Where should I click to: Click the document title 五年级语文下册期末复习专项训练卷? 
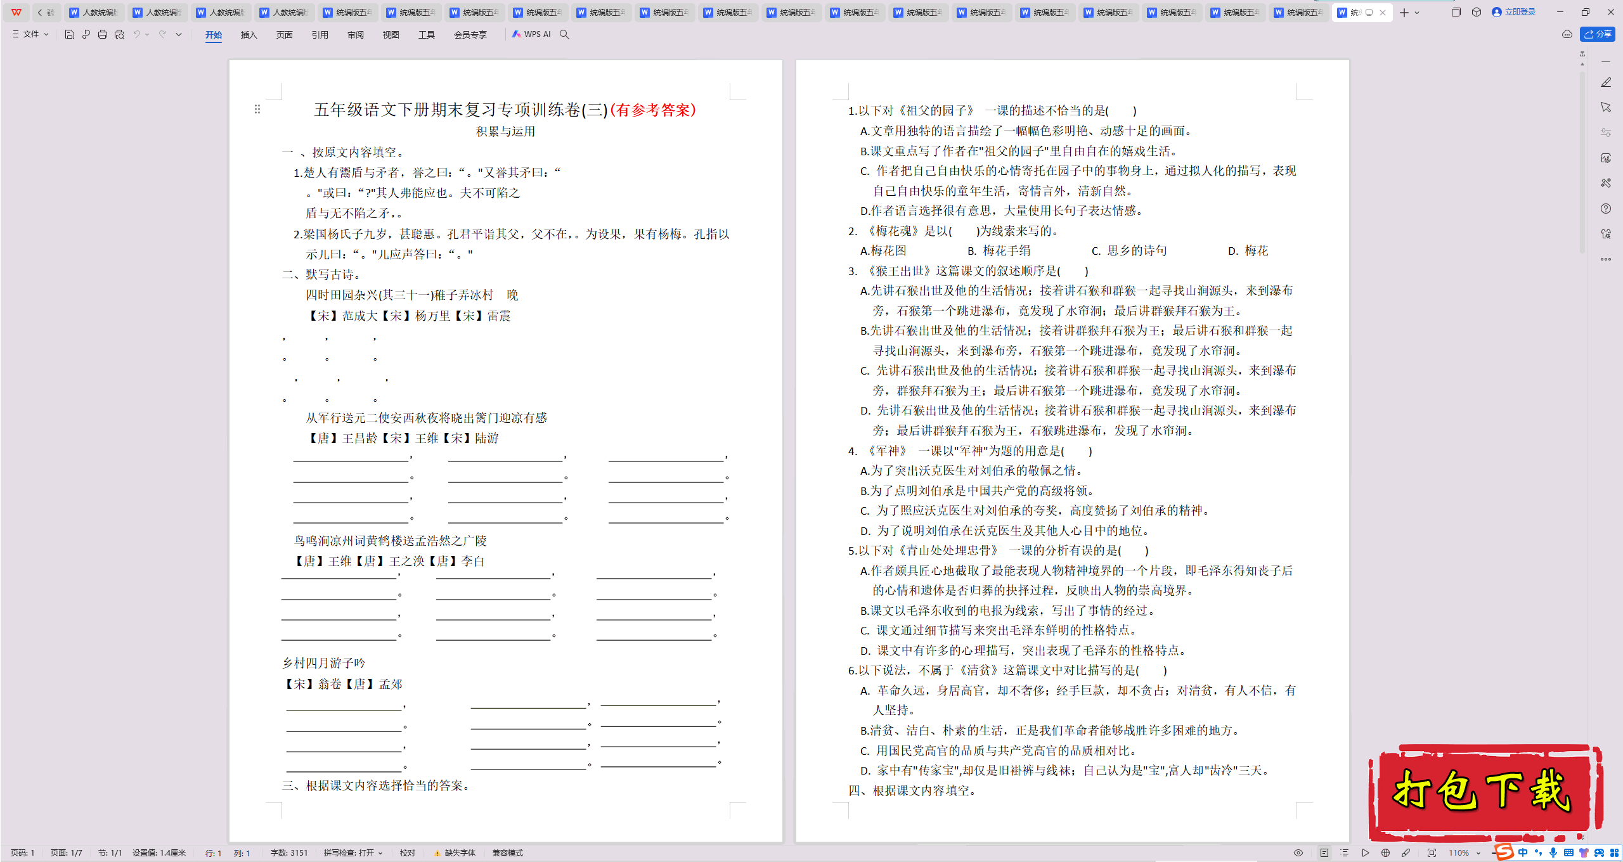[461, 110]
